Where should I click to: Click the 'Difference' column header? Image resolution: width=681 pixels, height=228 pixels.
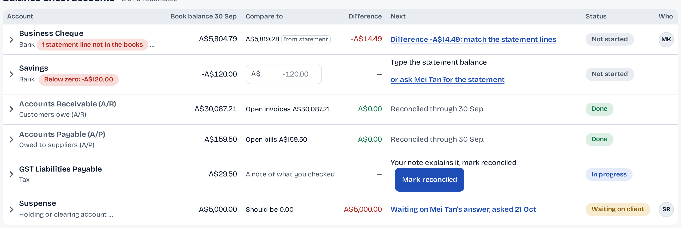click(365, 17)
